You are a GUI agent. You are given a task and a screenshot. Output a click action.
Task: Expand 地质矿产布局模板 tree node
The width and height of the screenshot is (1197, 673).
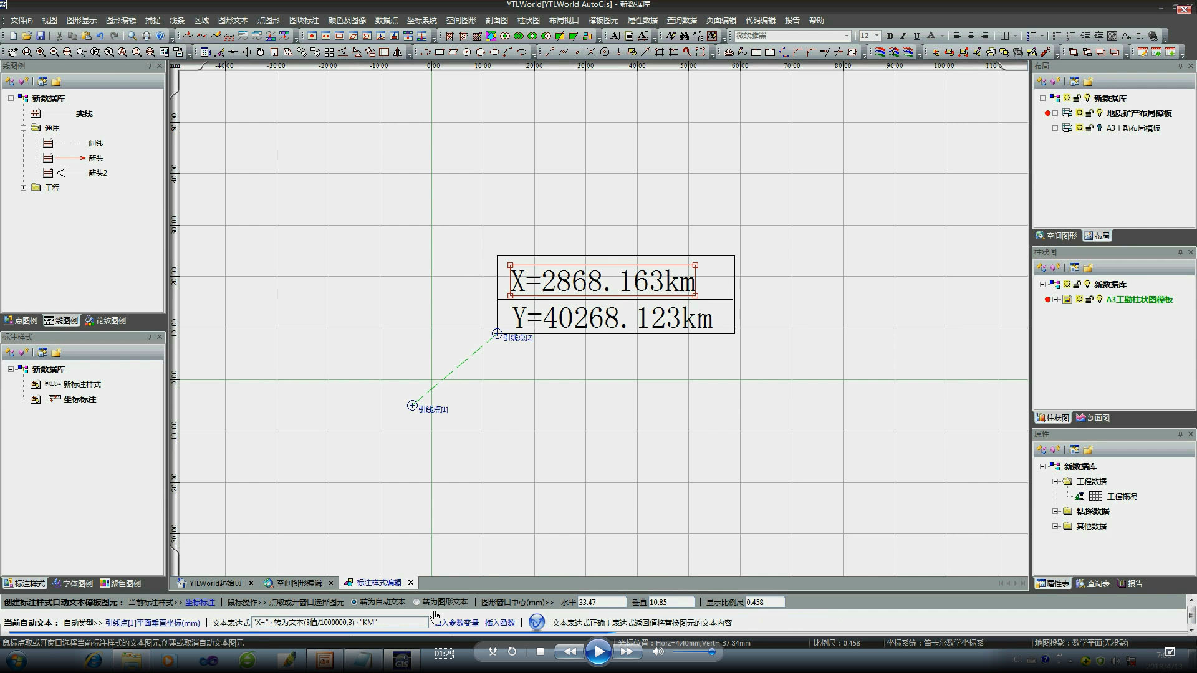click(x=1055, y=113)
